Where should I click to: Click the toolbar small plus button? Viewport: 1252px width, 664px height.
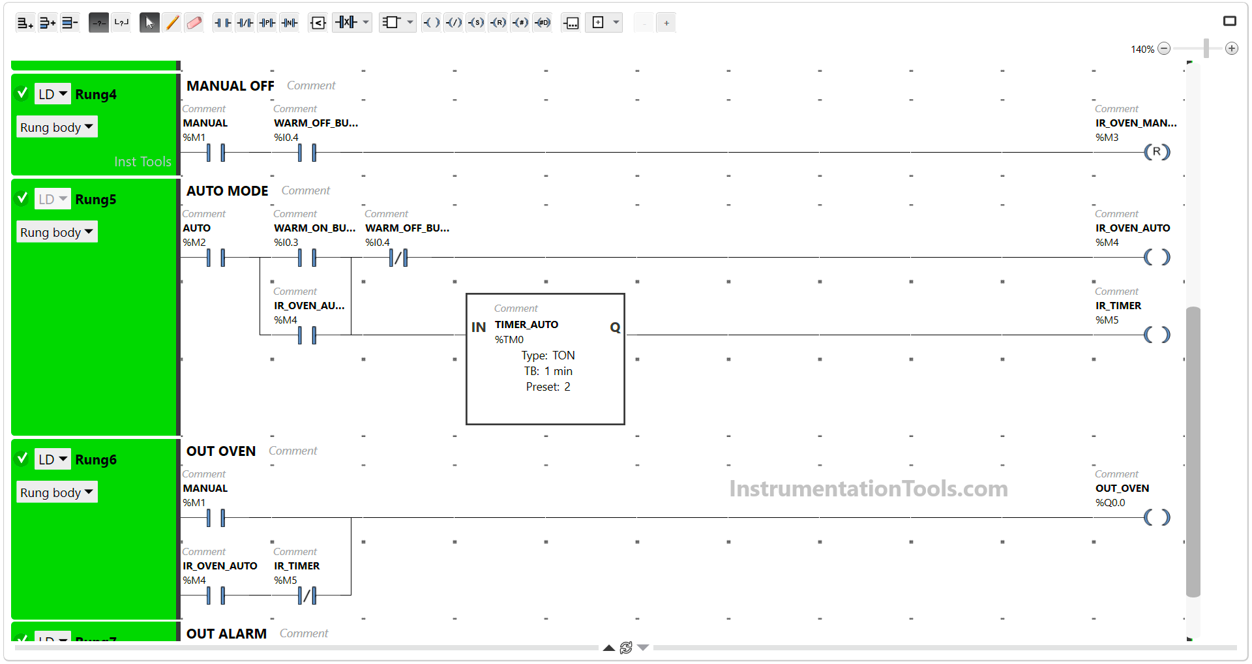pyautogui.click(x=666, y=23)
